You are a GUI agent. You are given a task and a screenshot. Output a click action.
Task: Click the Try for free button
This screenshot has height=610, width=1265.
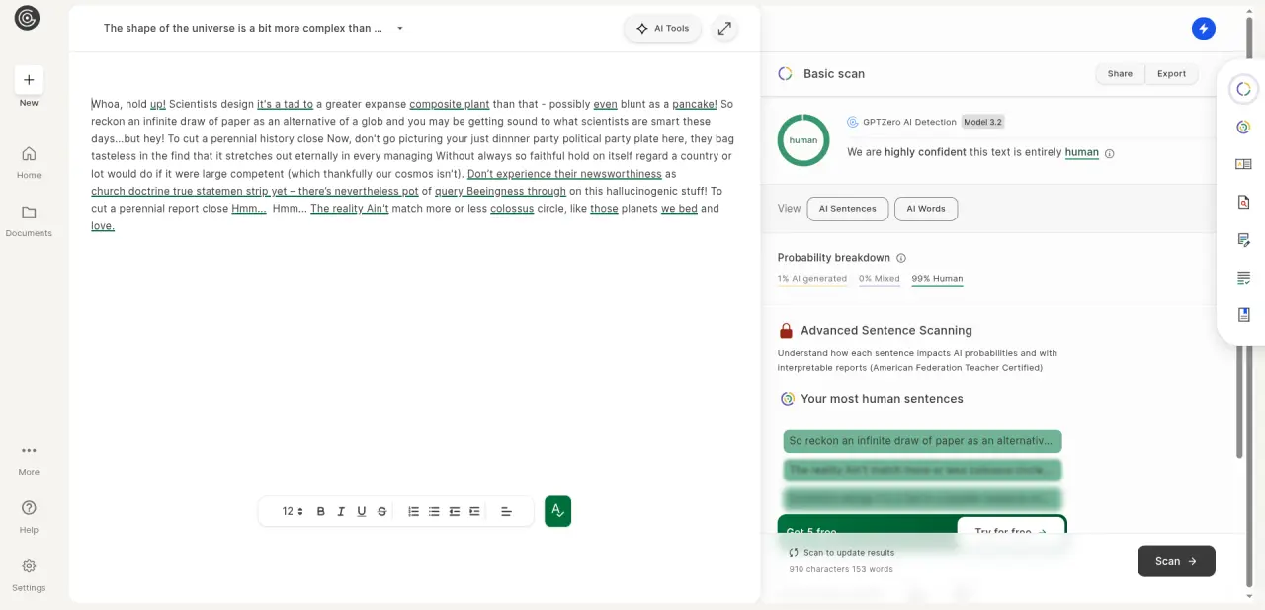(1010, 531)
